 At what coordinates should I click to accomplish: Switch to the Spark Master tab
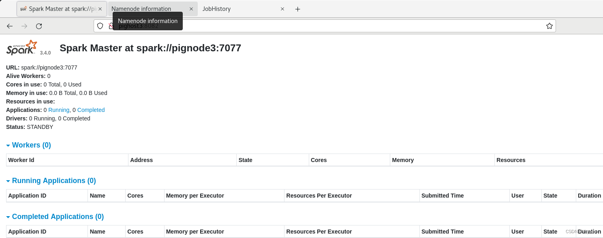pos(62,9)
